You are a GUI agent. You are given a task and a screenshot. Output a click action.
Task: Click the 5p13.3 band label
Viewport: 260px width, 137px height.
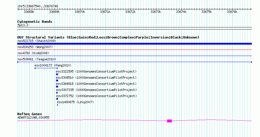[23, 25]
